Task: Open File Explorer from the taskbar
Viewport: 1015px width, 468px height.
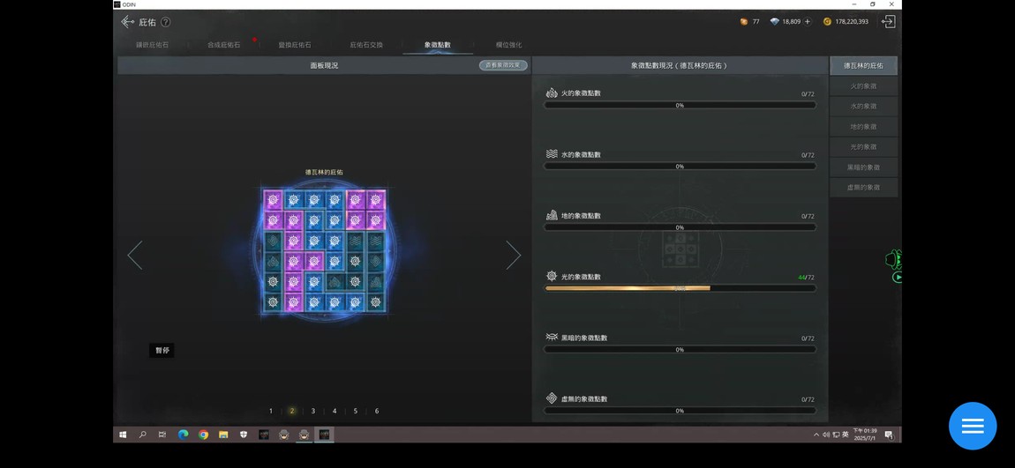Action: [223, 435]
